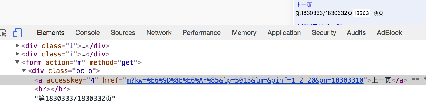The image size is (426, 103).
Task: Switch to the Performance tab
Action: (x=202, y=33)
